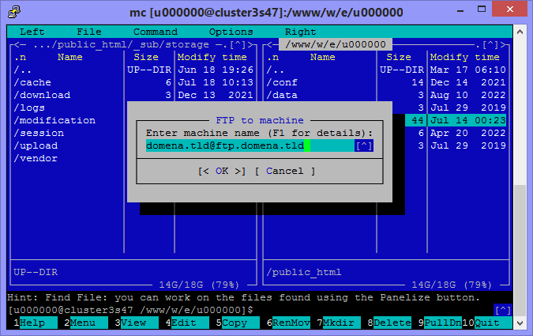The width and height of the screenshot is (533, 336).
Task: Close the PuTTY window
Action: [509, 9]
